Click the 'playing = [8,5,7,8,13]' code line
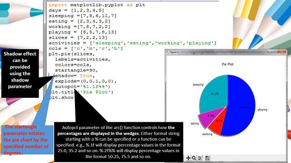This screenshot has width=291, height=163. [83, 32]
